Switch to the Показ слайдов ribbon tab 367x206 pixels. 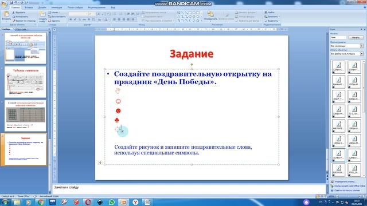coord(75,7)
